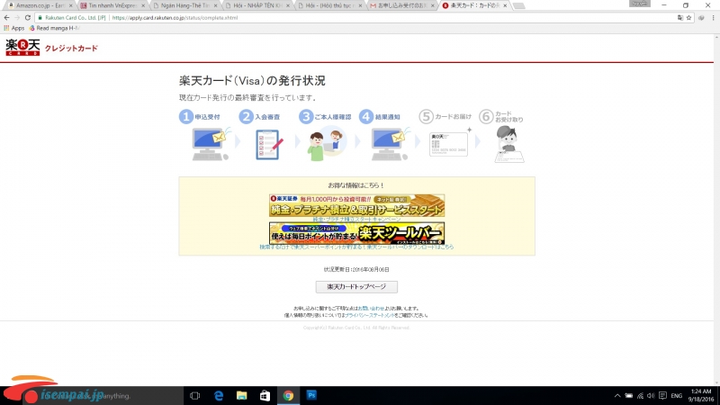Click the browser forward arrow
Viewport: 720px width, 405px height.
pos(17,17)
